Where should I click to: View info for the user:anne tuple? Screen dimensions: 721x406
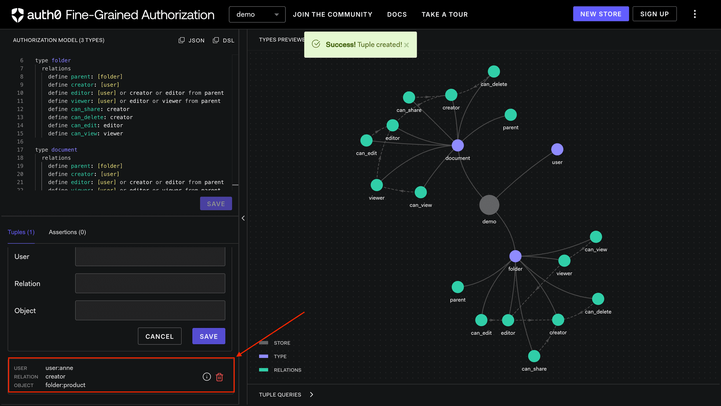click(x=207, y=377)
